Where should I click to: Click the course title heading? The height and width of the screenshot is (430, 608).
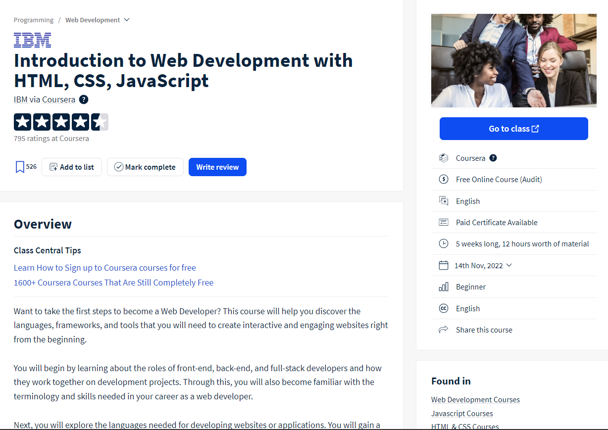183,70
